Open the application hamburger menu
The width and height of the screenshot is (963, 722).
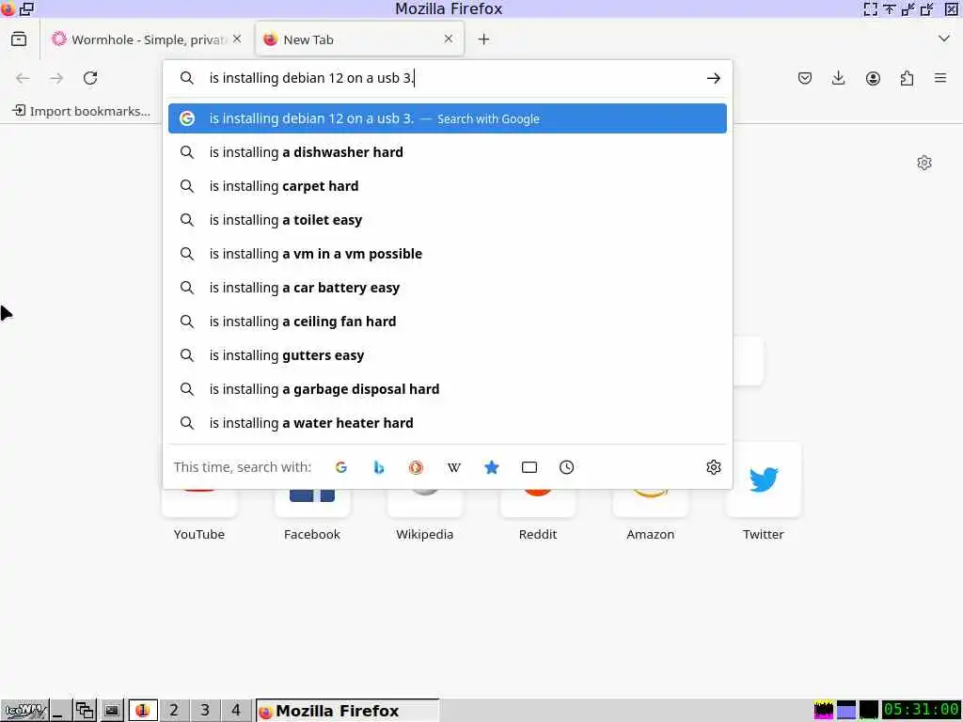(x=940, y=78)
